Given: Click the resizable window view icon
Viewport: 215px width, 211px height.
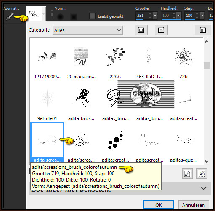Looking at the screenshot, I should tap(161, 30).
